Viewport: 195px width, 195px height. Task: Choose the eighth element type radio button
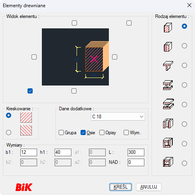pyautogui.click(x=184, y=163)
